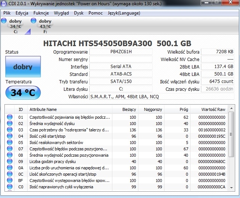Select the row Ilość cykli start/stop
Viewport: 240px width, 198px height.
(x=116, y=136)
